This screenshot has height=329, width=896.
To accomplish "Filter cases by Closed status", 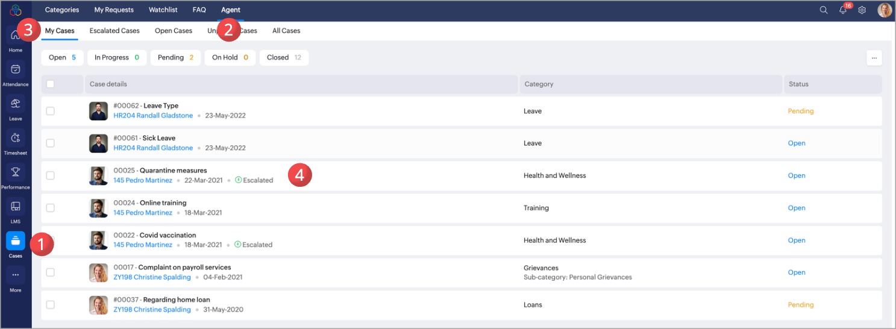I will 284,58.
